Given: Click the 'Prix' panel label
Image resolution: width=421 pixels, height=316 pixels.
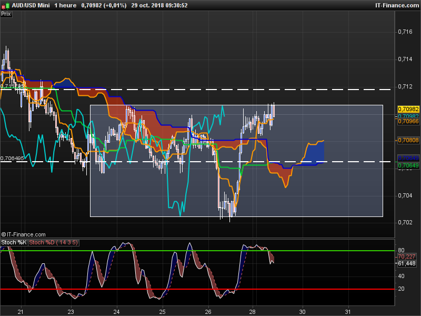Looking at the screenshot, I should [6, 14].
